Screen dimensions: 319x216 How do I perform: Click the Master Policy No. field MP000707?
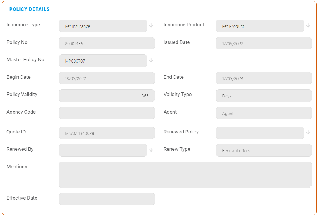[103, 61]
